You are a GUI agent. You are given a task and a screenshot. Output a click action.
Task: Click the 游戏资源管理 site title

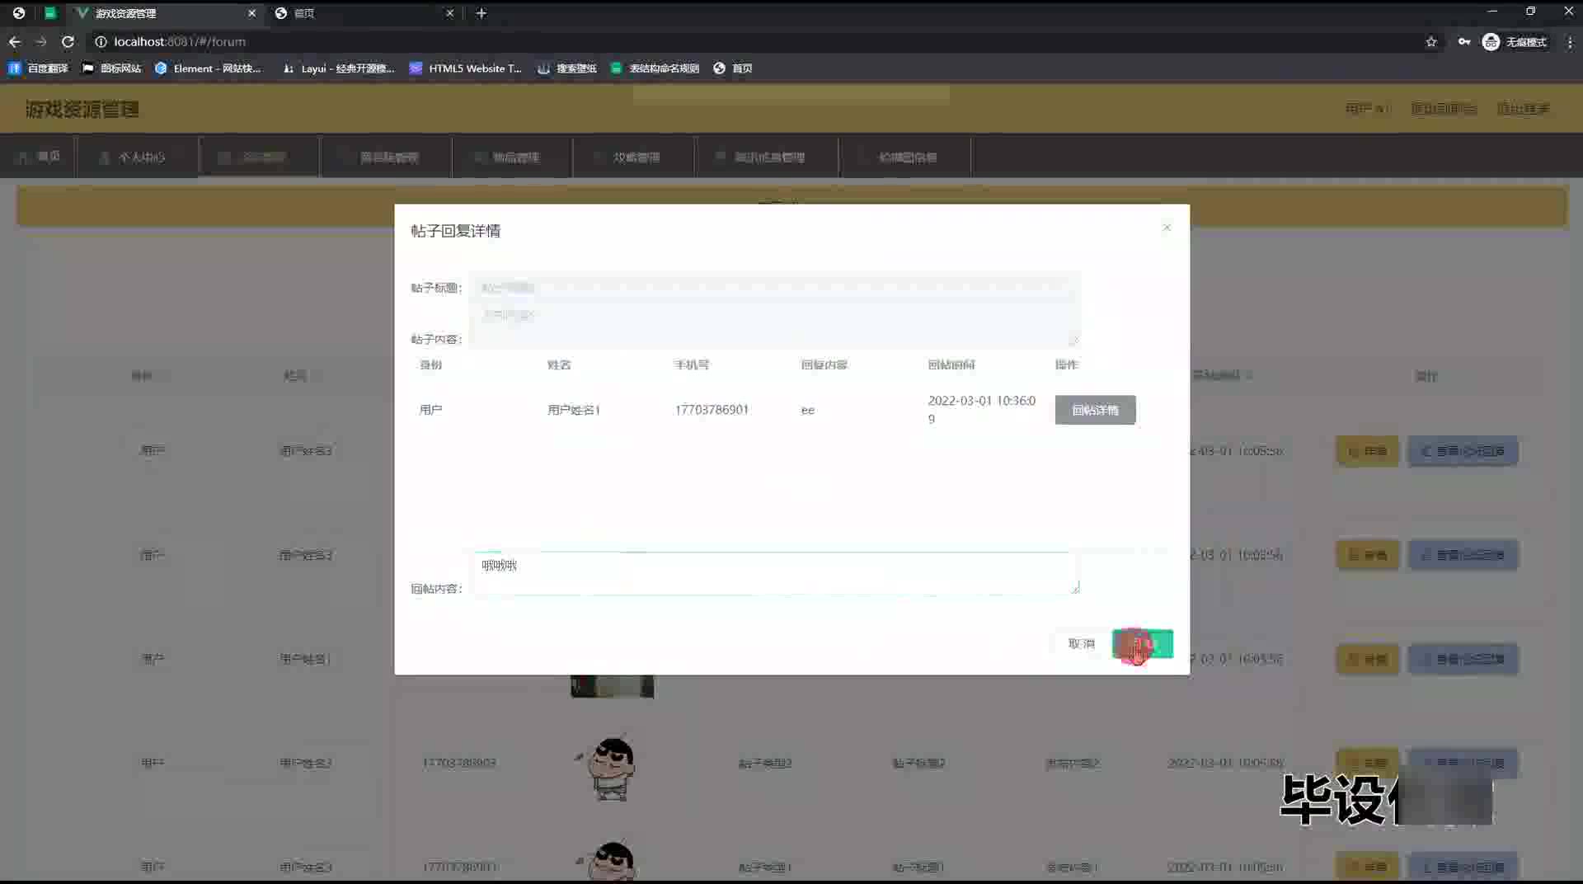pos(82,109)
